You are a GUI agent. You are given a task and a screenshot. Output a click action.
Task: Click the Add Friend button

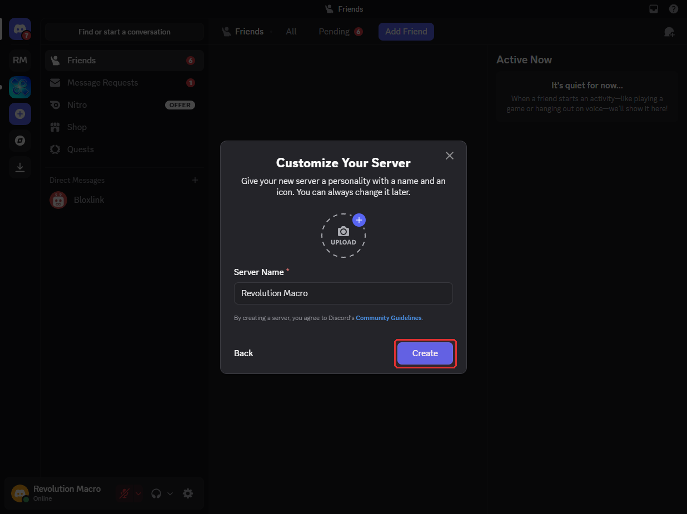coord(406,32)
